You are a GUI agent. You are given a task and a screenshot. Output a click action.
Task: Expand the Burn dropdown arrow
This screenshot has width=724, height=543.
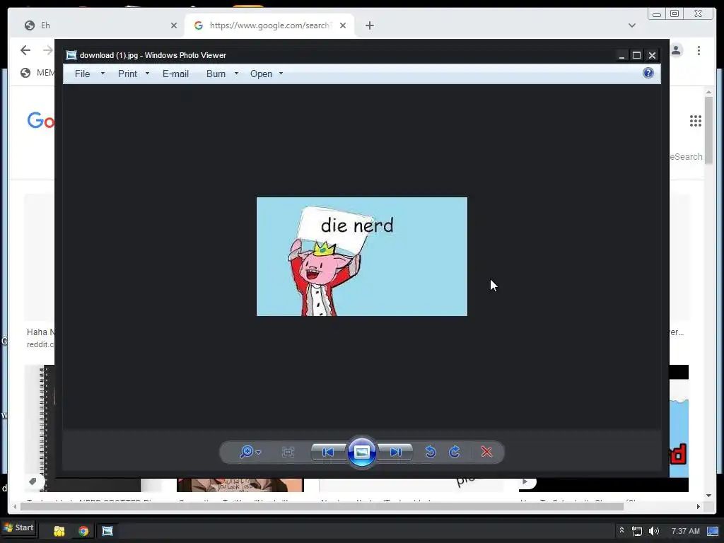(x=236, y=74)
